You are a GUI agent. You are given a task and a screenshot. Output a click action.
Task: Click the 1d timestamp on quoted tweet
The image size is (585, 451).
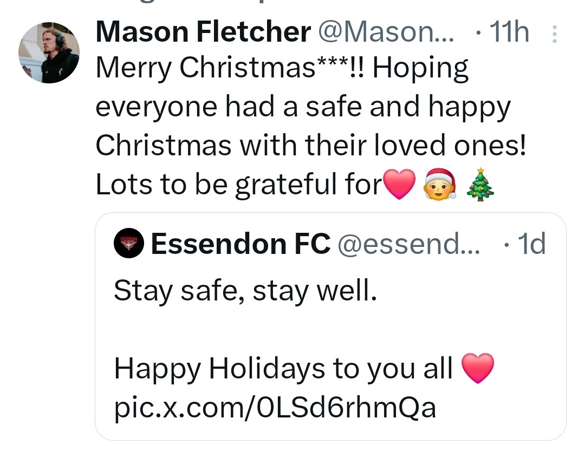pyautogui.click(x=531, y=244)
